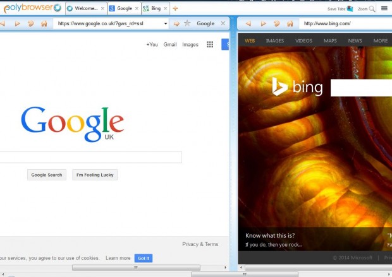The height and width of the screenshot is (277, 392).
Task: Close the Google tab
Action: pos(137,8)
